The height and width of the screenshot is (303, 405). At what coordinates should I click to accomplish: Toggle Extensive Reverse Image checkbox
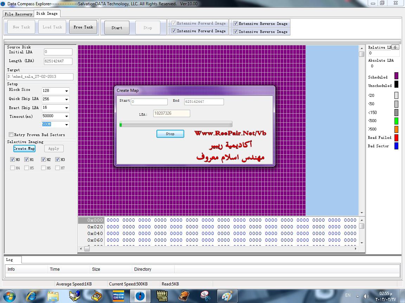pos(236,23)
